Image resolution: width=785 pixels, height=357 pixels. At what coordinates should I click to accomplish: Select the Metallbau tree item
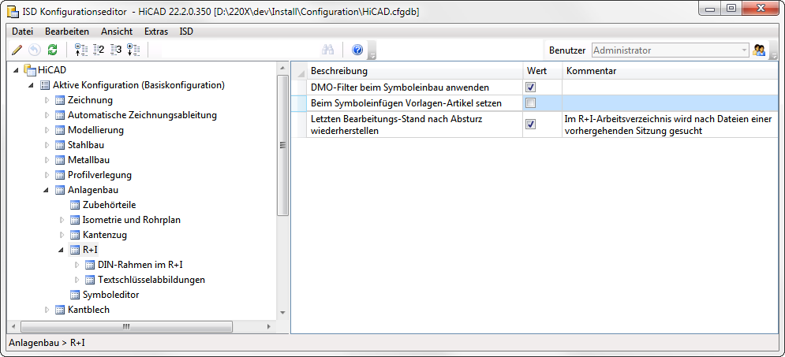(88, 160)
